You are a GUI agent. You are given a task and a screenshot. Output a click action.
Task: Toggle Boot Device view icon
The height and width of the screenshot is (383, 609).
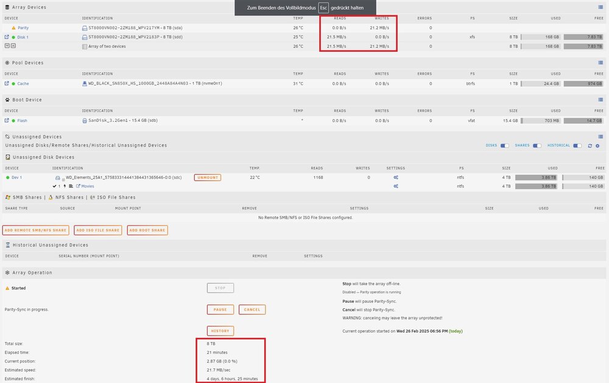[600, 100]
